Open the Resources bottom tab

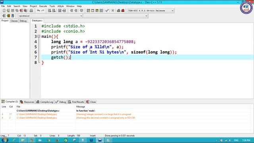[x=27, y=102]
